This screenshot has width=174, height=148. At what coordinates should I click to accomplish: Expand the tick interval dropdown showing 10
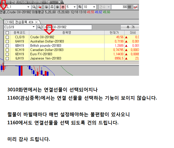tap(94, 7)
